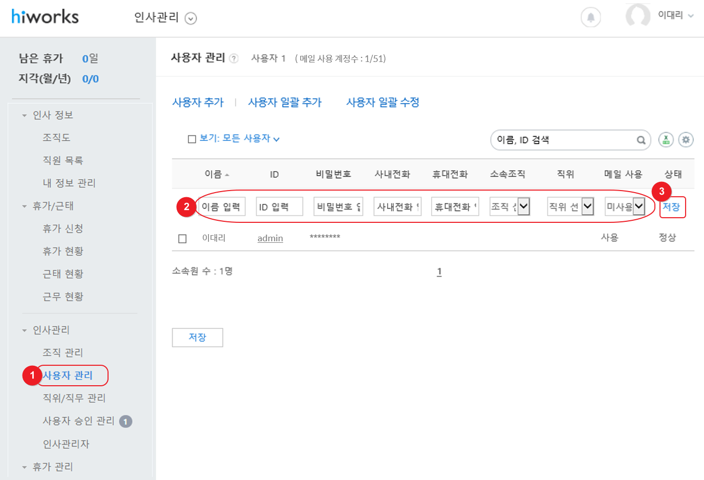Screen dimensions: 704x480
Task: Click the Excel export icon
Action: point(666,139)
